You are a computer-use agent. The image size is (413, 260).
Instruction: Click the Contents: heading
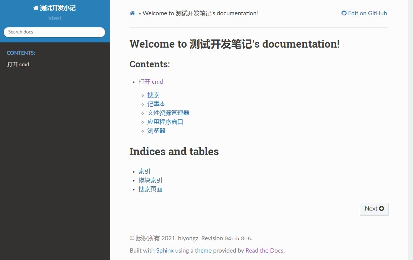(150, 64)
